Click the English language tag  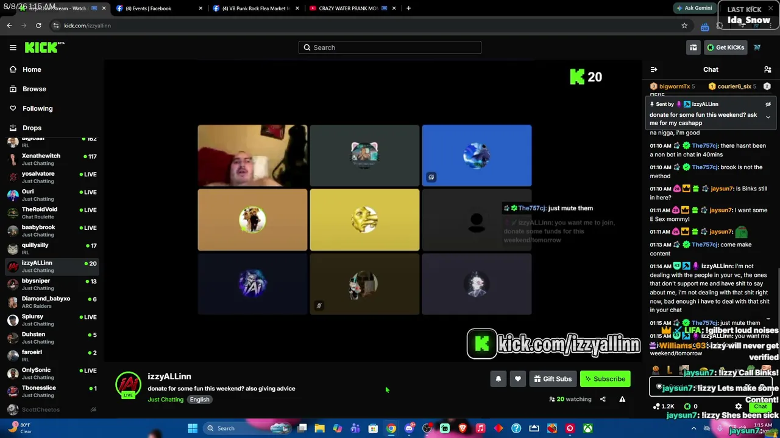(x=199, y=400)
